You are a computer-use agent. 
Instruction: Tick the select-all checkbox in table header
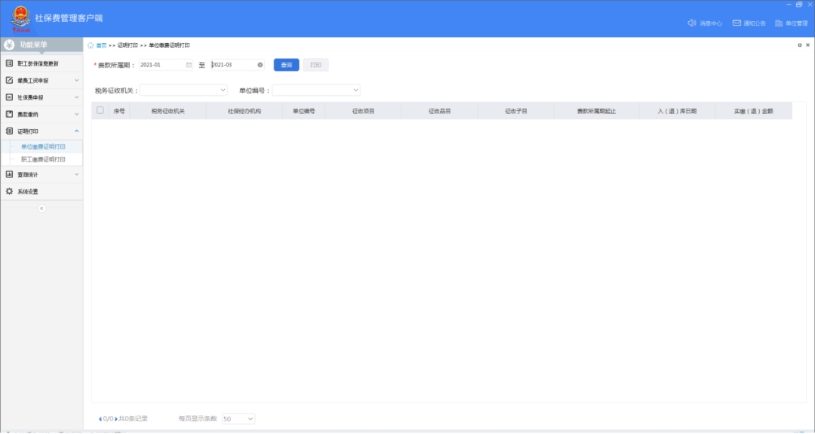100,110
